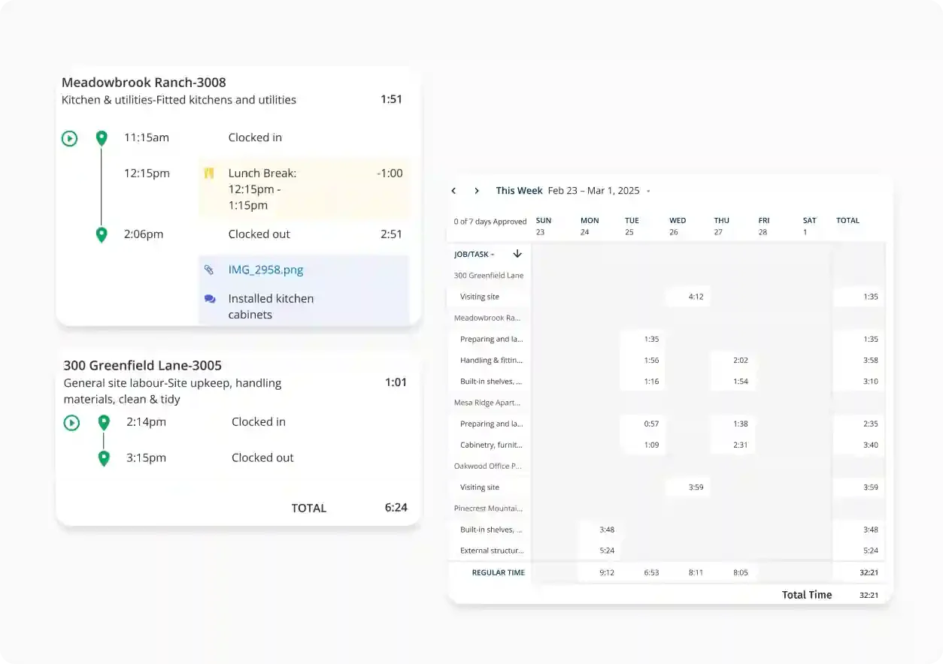Click the daily TOTAL 6:24 value
The width and height of the screenshot is (943, 664).
pyautogui.click(x=396, y=508)
